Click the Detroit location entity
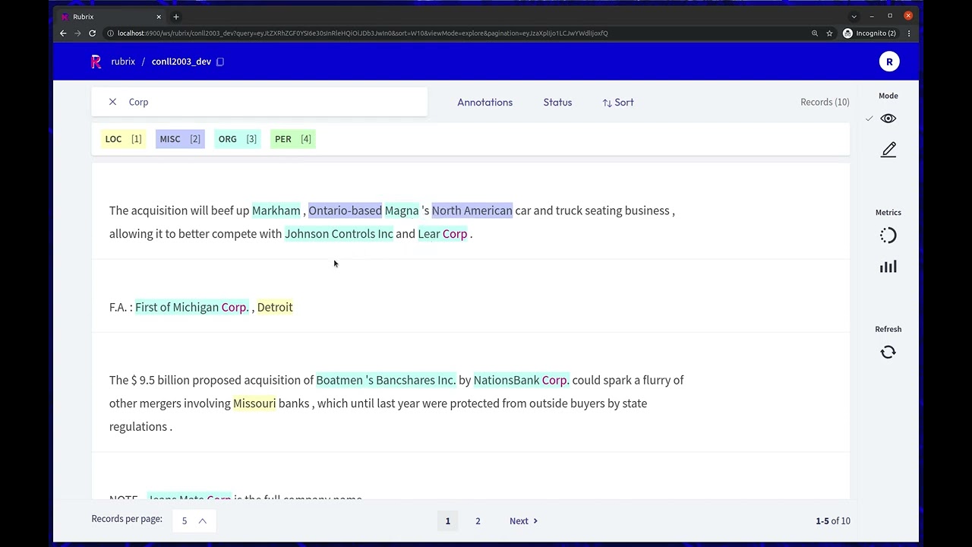The width and height of the screenshot is (972, 547). (275, 307)
